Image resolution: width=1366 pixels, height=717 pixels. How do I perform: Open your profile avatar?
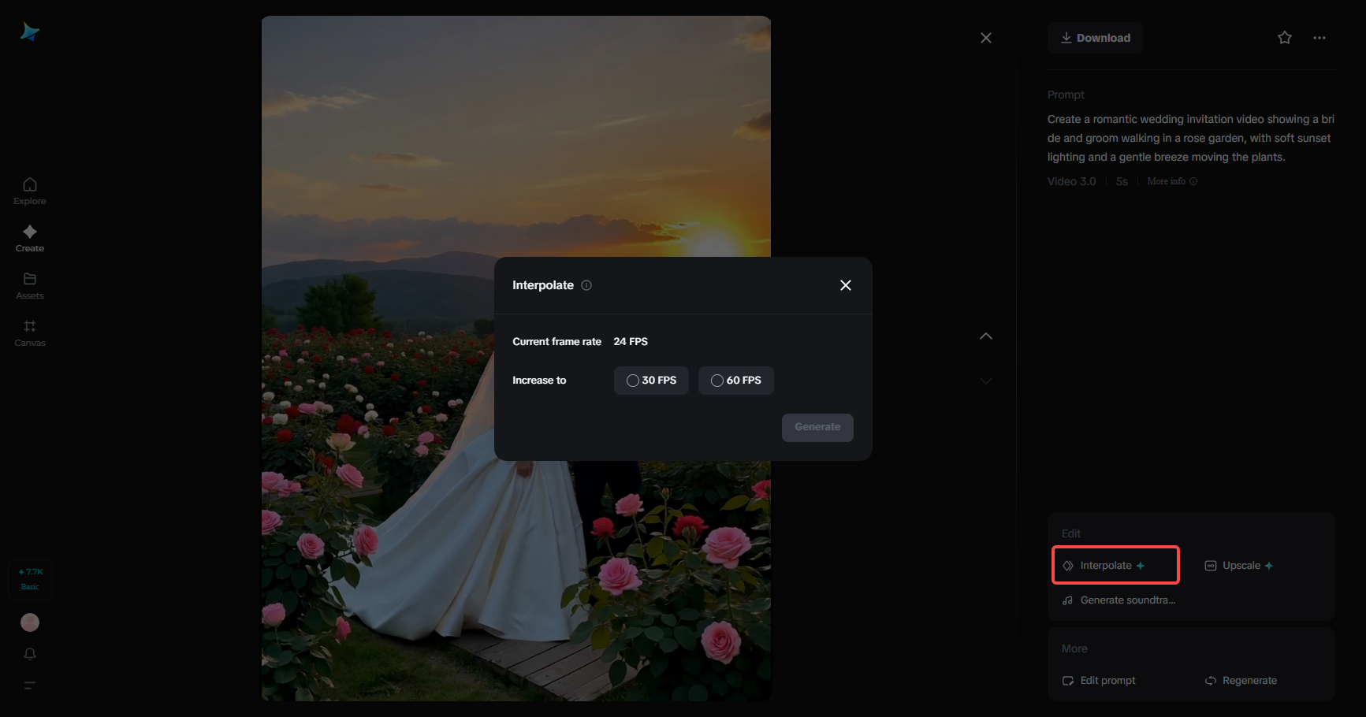click(29, 622)
